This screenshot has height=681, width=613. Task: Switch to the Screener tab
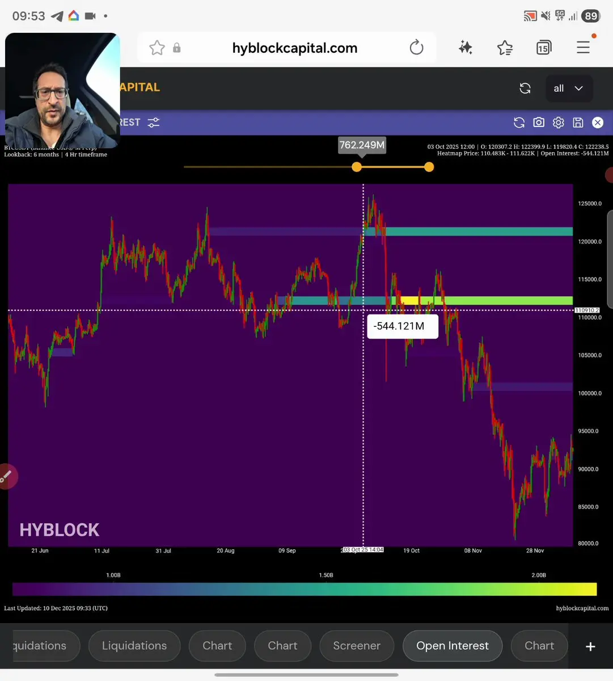[357, 646]
